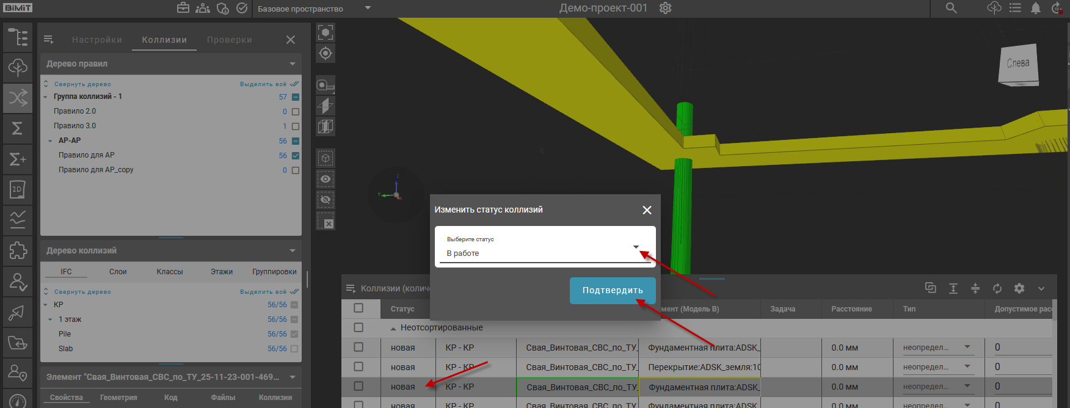1070x408 pixels.
Task: Enable checkbox for Правило 2.0
Action: tap(296, 112)
